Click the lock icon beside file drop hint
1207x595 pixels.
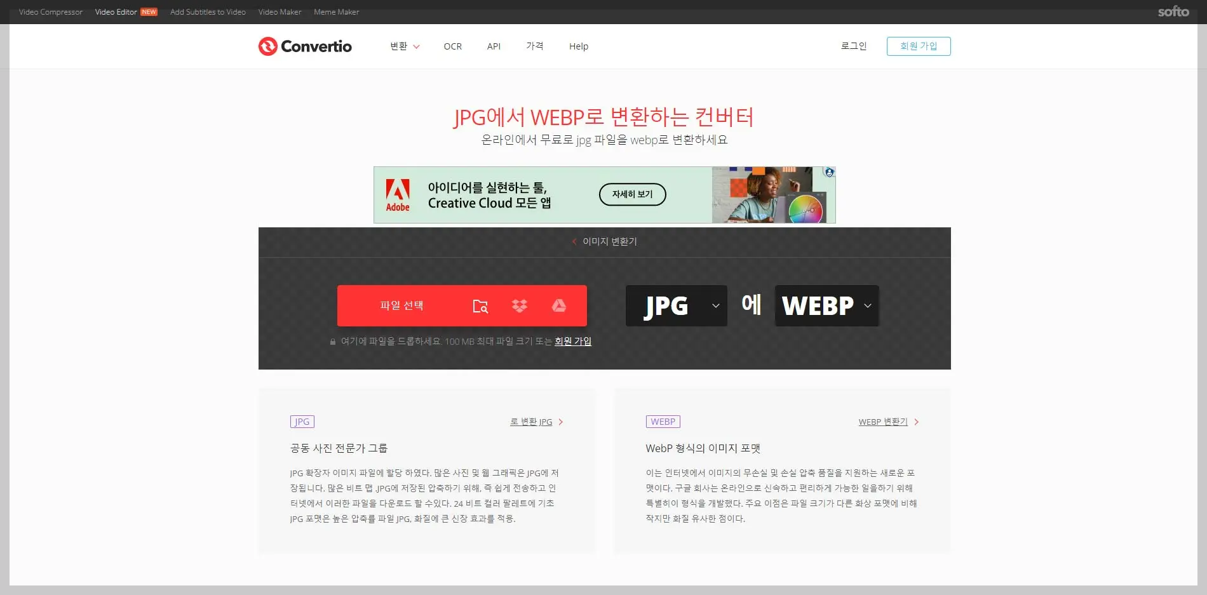tap(333, 342)
